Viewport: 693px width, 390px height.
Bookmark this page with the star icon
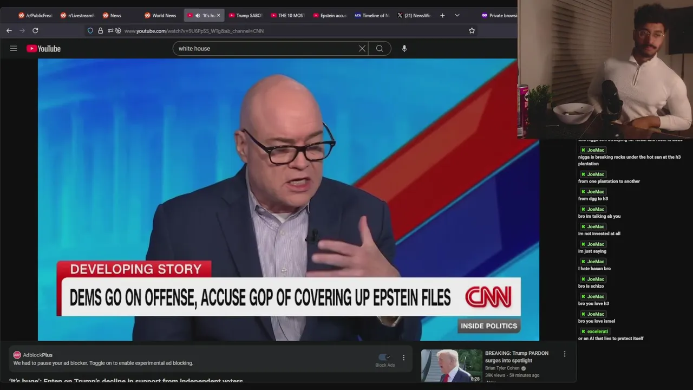pos(472,31)
